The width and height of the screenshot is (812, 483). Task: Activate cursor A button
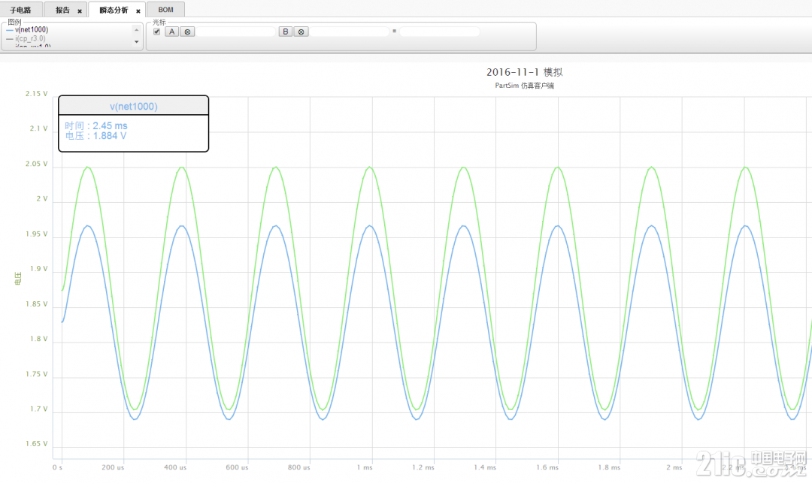172,32
